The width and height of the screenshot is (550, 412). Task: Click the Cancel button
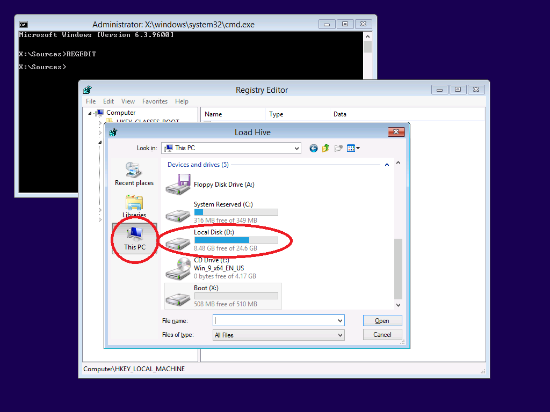tap(382, 335)
